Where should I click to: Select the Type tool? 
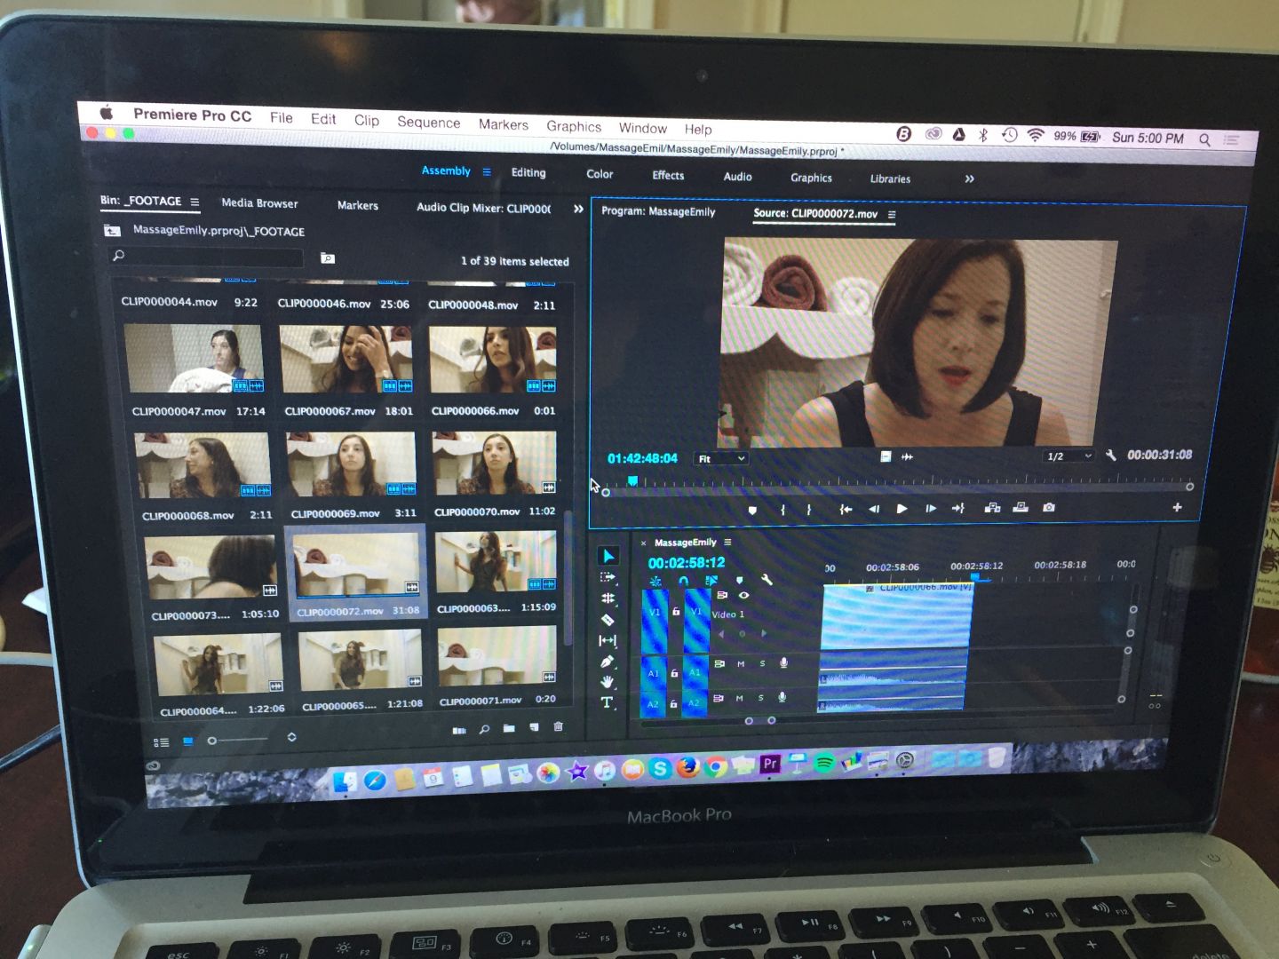click(x=608, y=702)
